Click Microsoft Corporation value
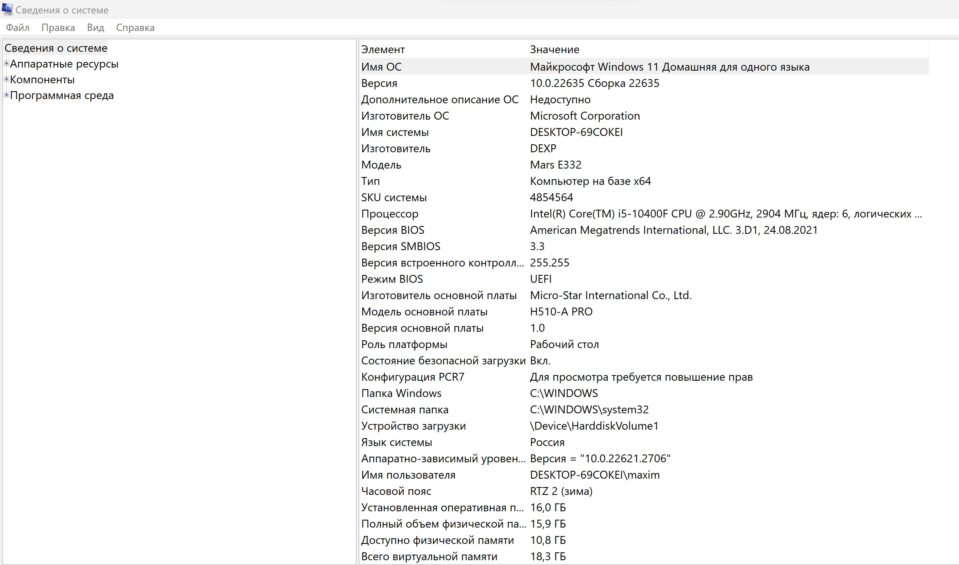 click(585, 116)
